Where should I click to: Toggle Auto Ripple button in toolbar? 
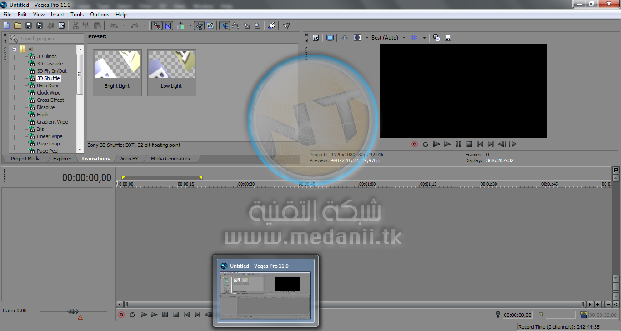click(x=181, y=25)
